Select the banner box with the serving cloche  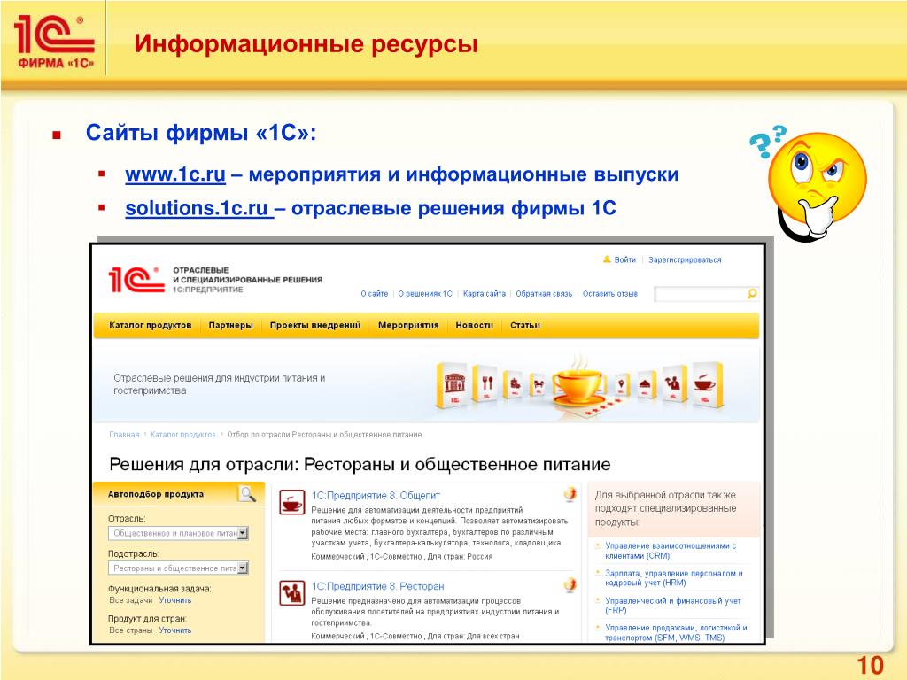pos(646,384)
